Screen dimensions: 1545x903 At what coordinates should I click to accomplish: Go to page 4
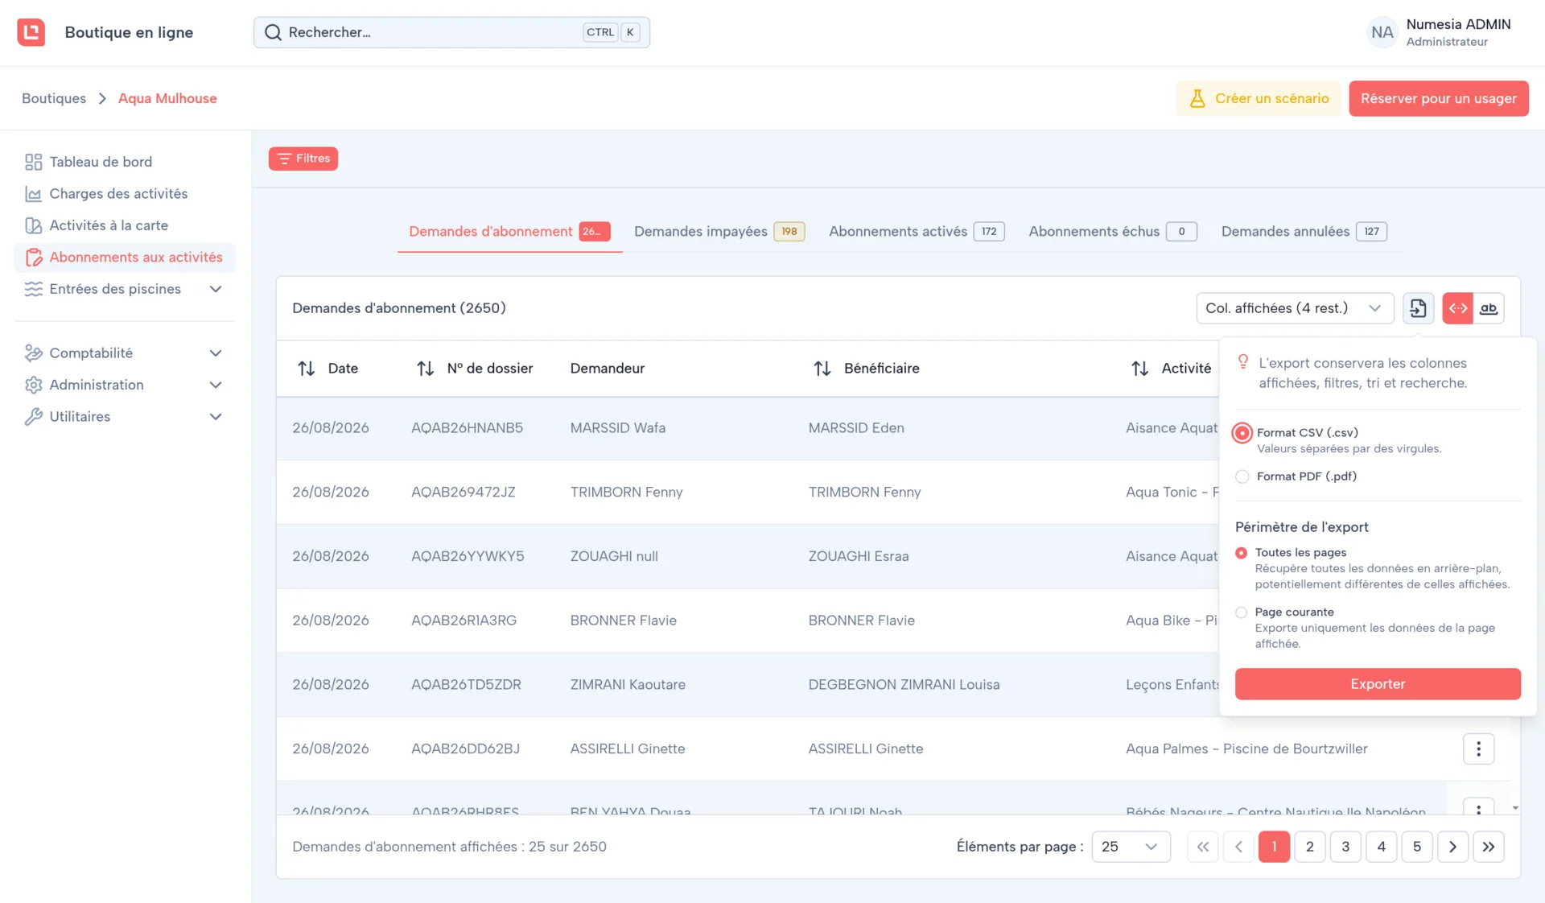click(1381, 847)
